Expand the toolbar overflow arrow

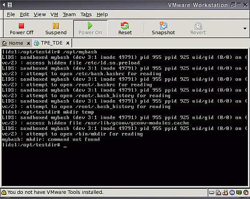(x=245, y=29)
